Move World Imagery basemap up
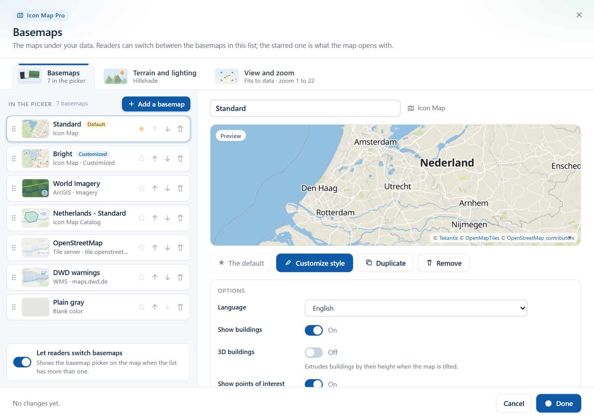The width and height of the screenshot is (594, 419). click(155, 188)
